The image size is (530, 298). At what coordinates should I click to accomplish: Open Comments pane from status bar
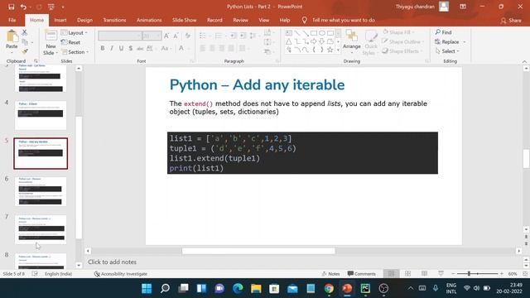pos(361,274)
